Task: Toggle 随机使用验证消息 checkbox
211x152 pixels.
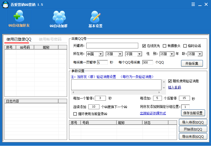Action: (170, 81)
